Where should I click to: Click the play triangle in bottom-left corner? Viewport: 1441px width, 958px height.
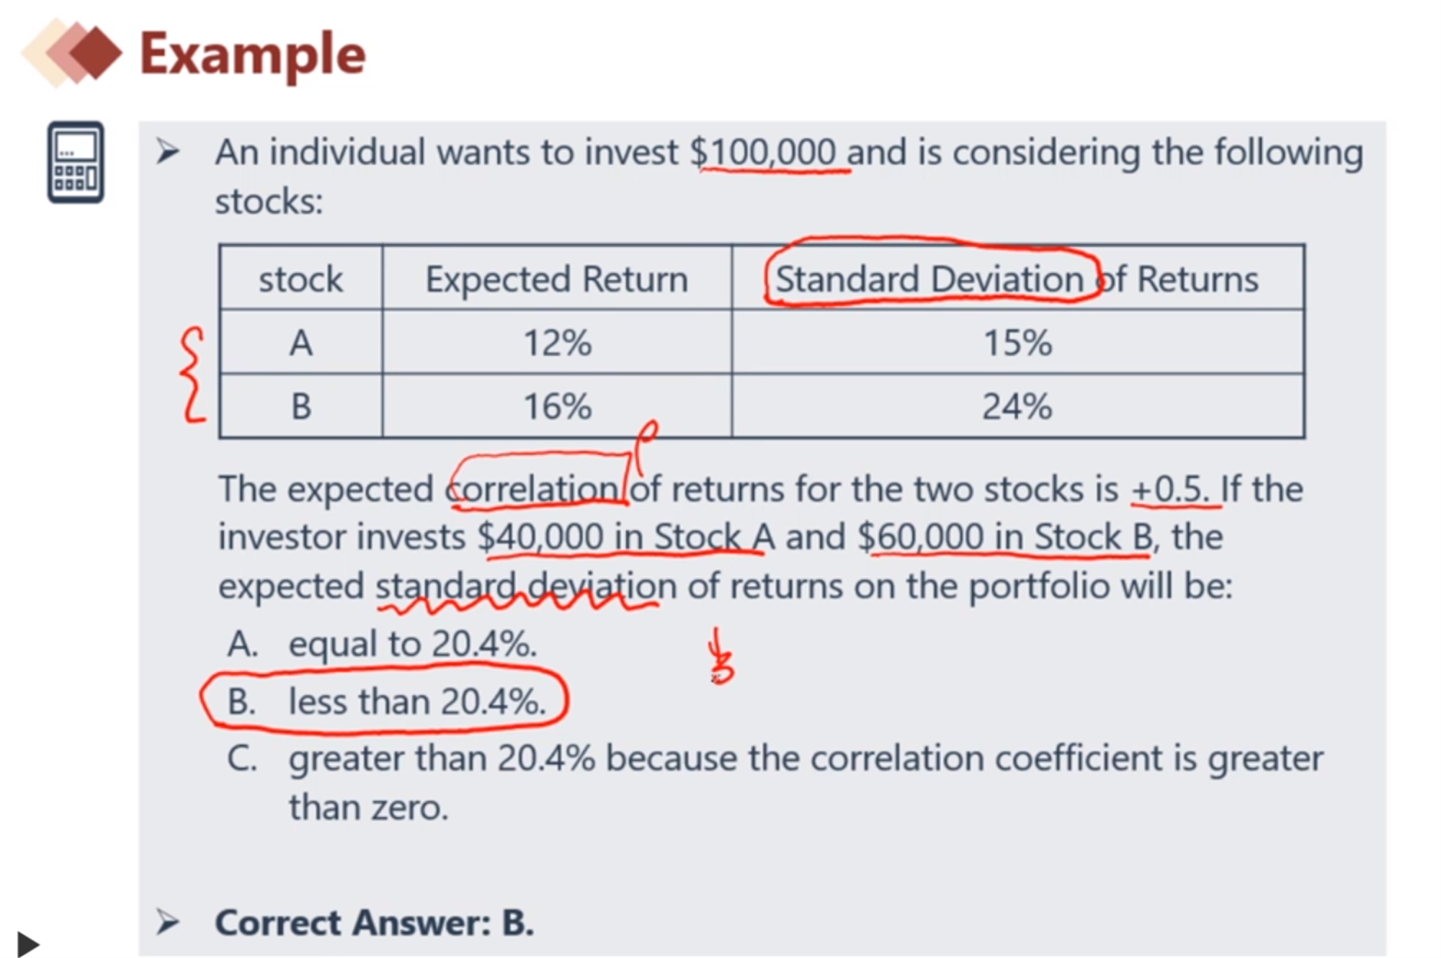(27, 944)
